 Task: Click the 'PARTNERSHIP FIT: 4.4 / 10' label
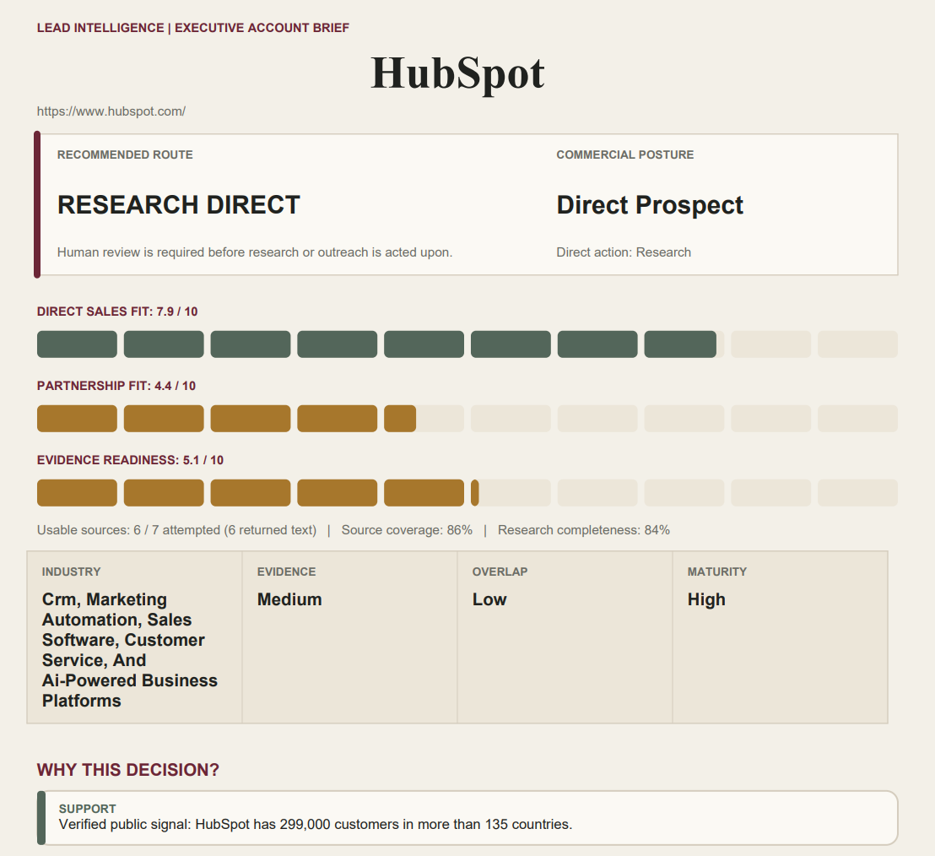click(116, 386)
